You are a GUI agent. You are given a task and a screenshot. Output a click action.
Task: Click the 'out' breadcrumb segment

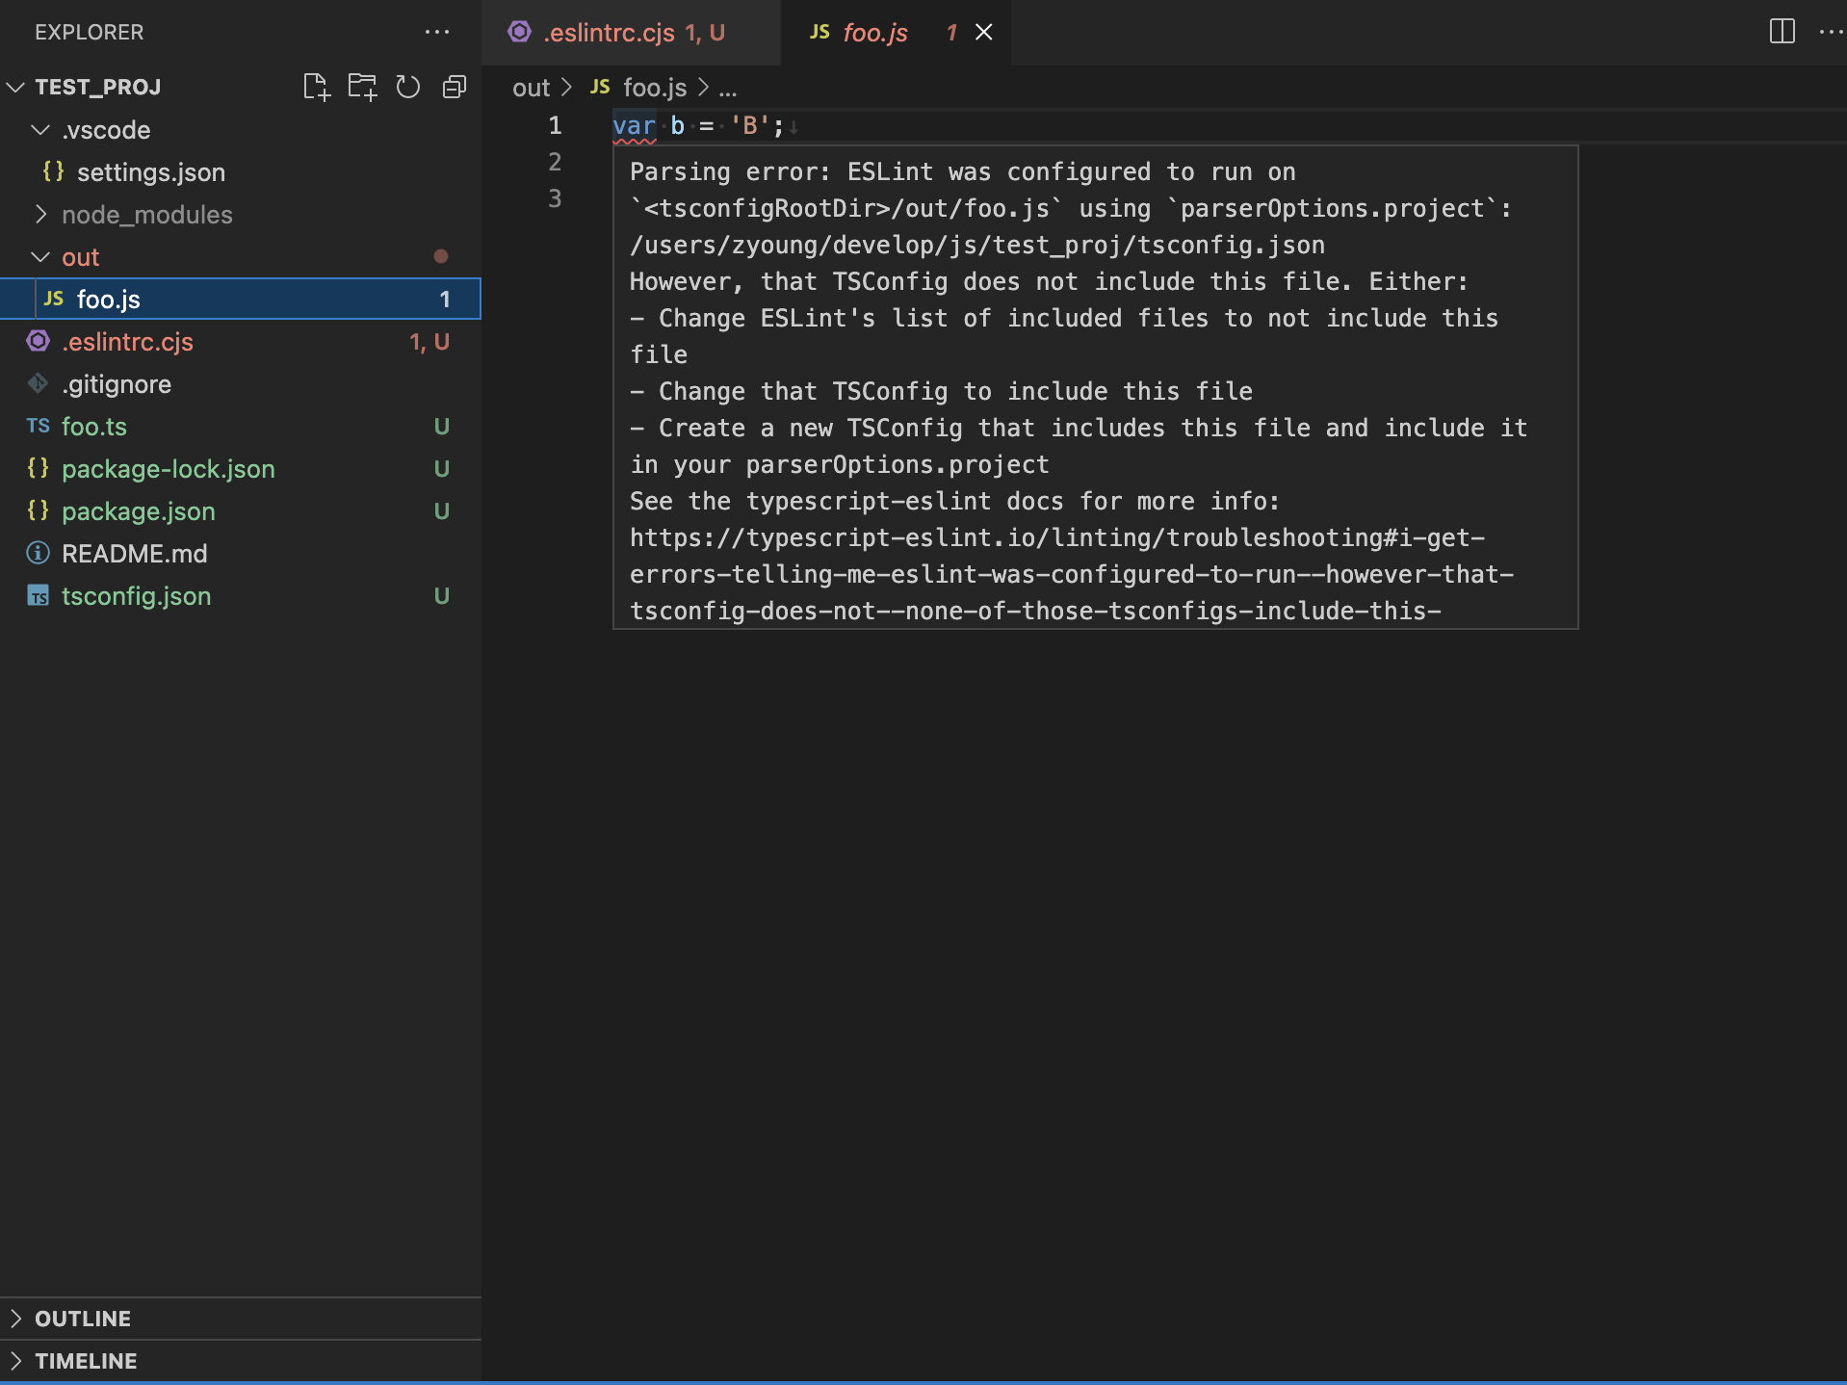pos(531,88)
